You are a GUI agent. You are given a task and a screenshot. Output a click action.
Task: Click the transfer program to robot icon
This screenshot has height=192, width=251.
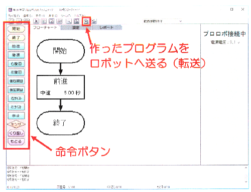click(x=86, y=21)
